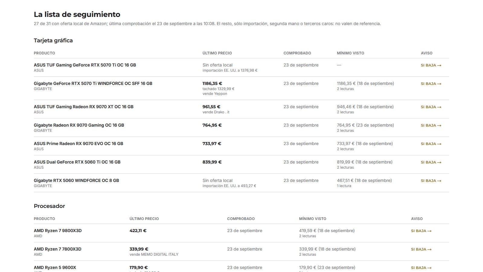Click minimum '1186,35 € (18 de septiembre)'

(365, 83)
